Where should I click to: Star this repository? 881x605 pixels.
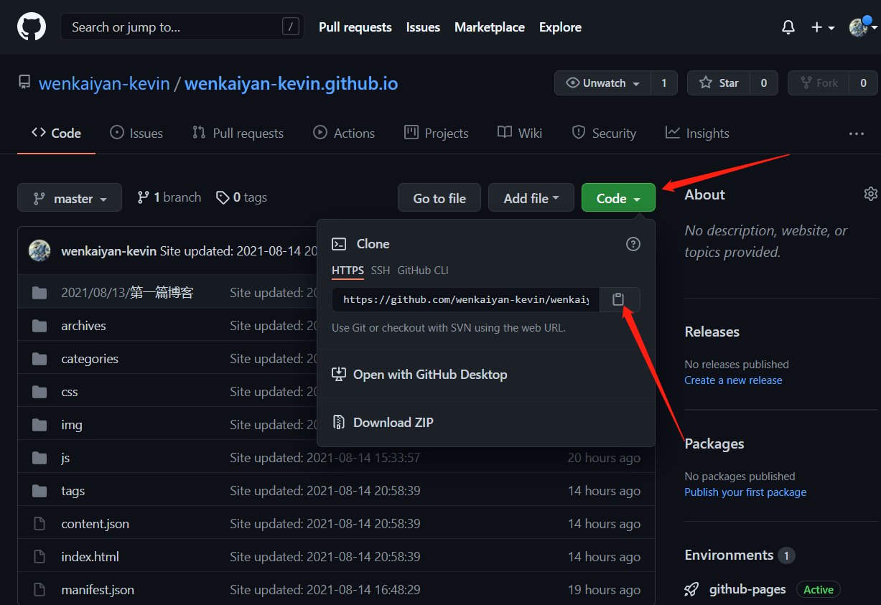pos(719,83)
